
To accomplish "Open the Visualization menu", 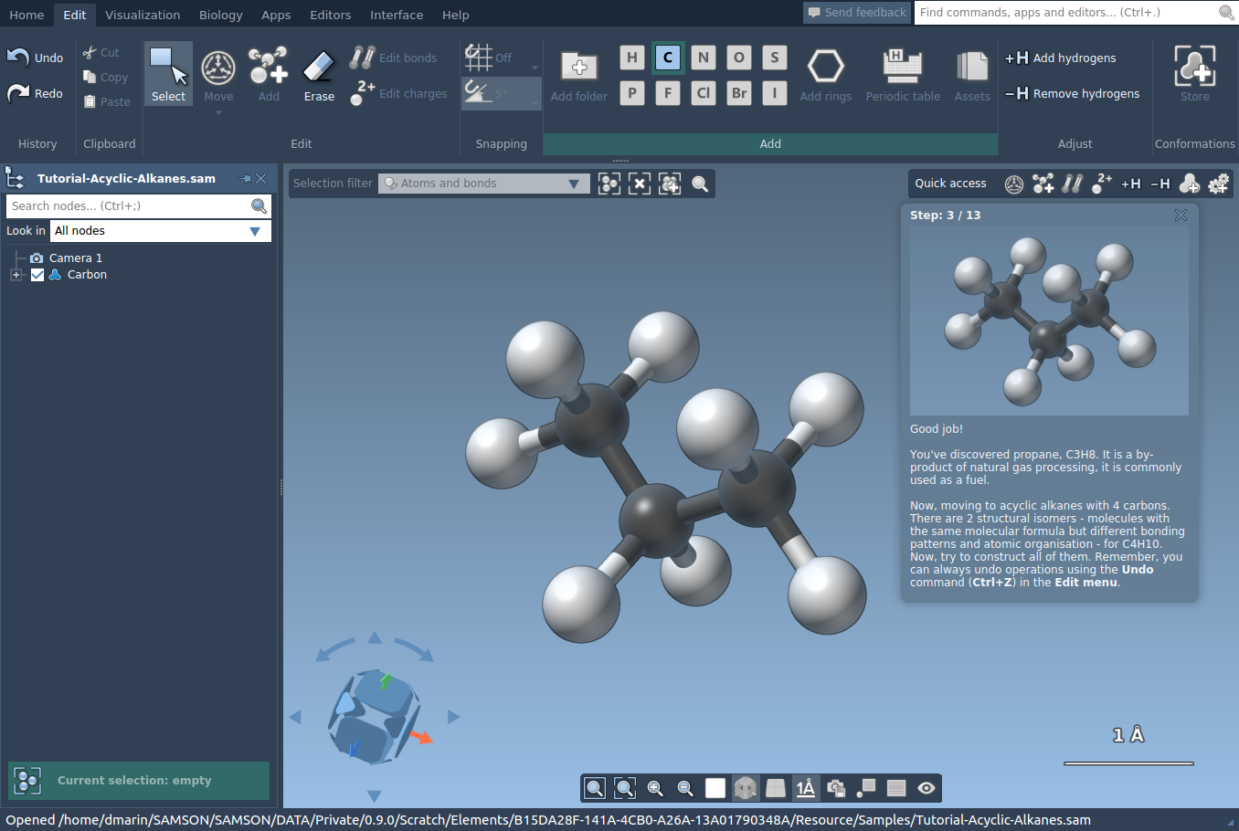I will click(143, 15).
